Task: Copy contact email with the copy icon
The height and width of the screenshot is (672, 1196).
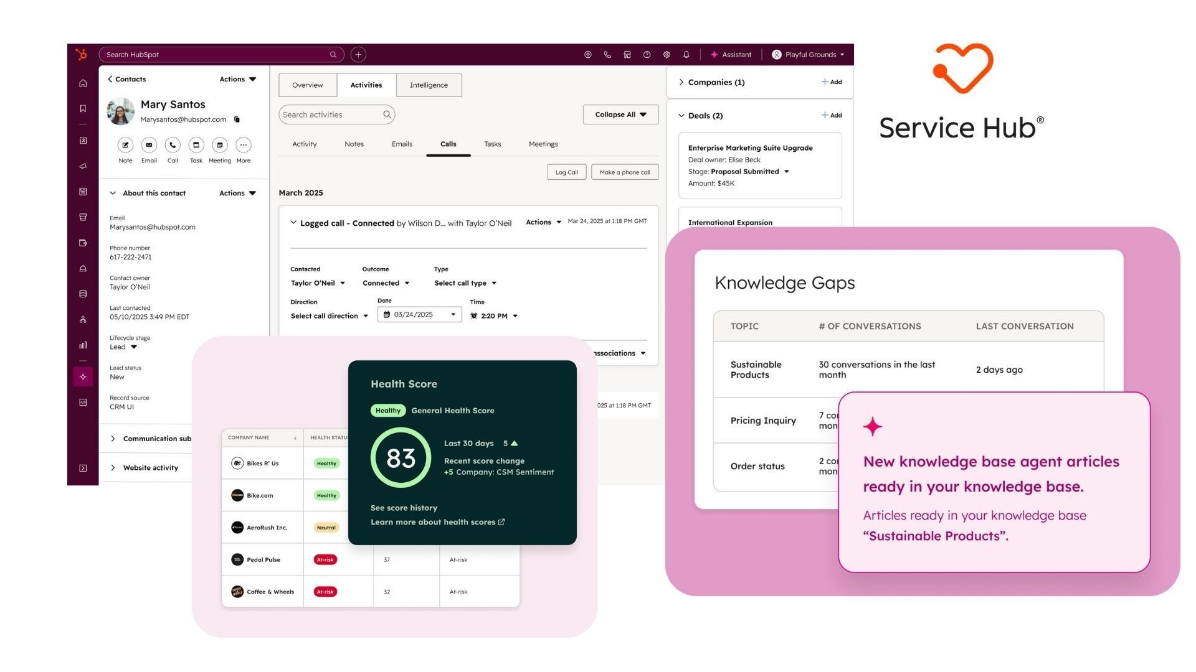Action: [x=237, y=119]
